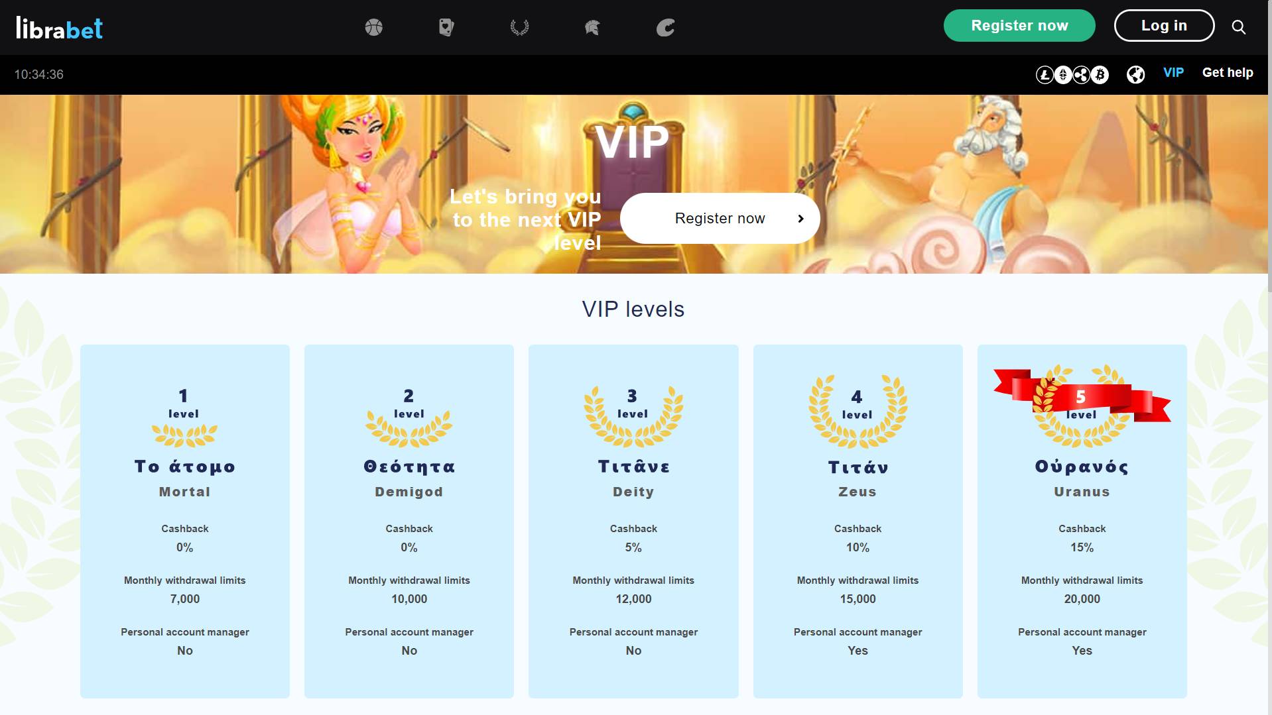Go to the VIP menu item
Viewport: 1272px width, 715px height.
click(1173, 73)
